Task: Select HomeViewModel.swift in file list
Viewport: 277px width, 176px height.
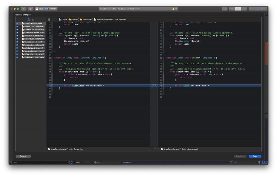Action: 33,42
